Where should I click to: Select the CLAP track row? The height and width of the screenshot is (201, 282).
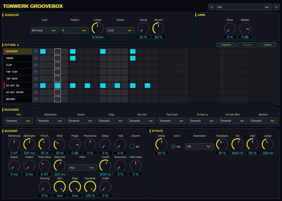click(x=18, y=65)
